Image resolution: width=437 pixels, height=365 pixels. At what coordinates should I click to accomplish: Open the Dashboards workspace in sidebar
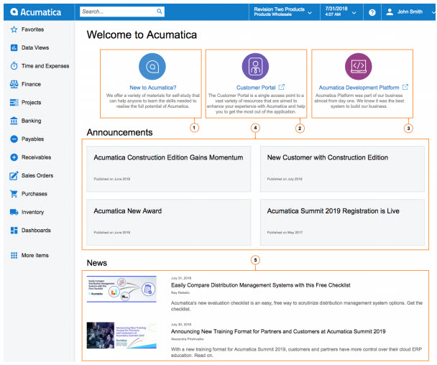point(36,231)
